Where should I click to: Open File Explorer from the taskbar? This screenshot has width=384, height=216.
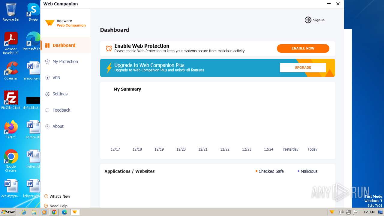pos(34,212)
